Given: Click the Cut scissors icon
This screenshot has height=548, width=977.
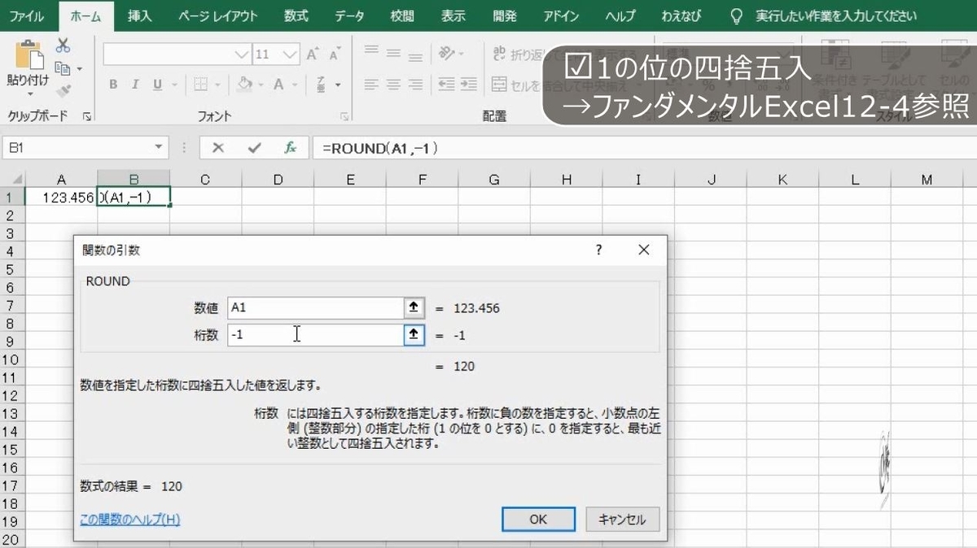Looking at the screenshot, I should click(x=63, y=46).
